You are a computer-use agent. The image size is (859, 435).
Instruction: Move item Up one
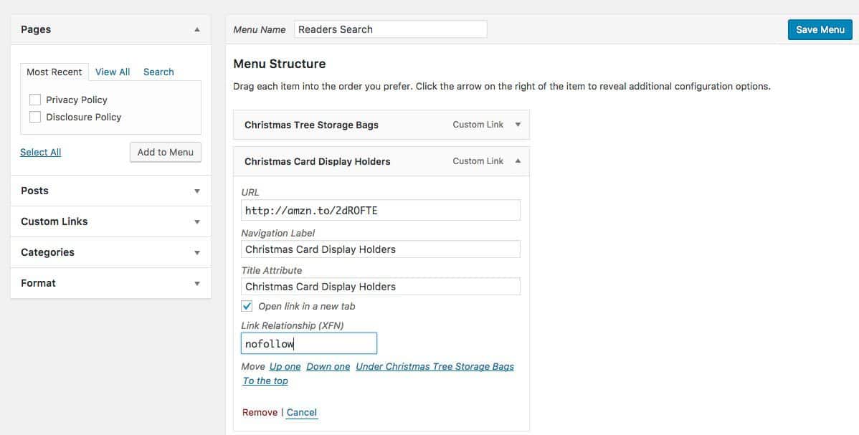click(285, 366)
